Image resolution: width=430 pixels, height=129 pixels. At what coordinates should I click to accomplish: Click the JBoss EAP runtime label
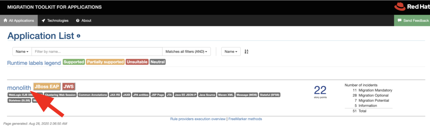[x=47, y=87]
